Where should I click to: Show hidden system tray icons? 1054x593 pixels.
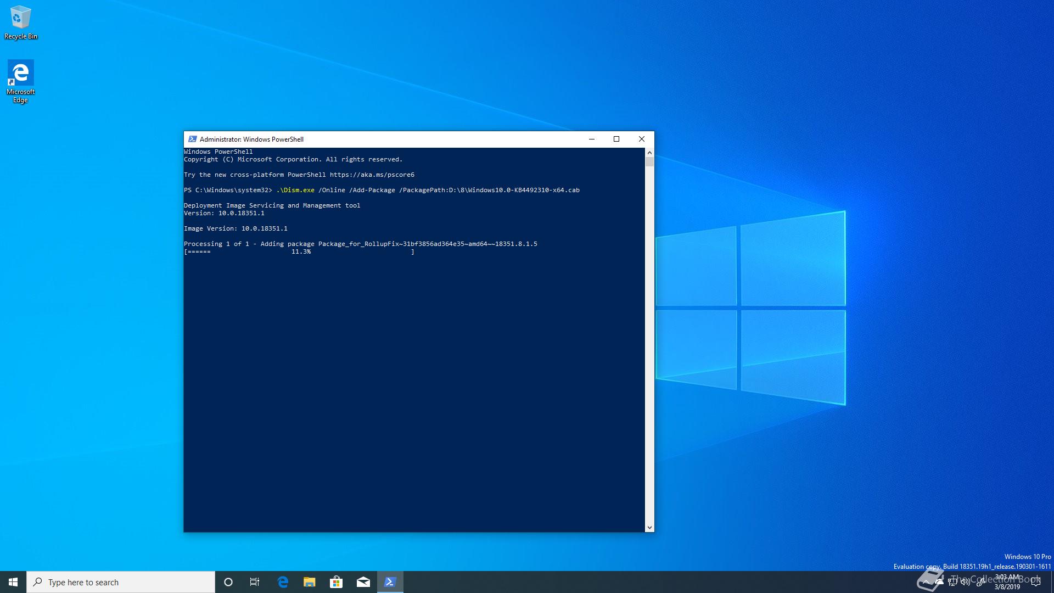coord(926,582)
